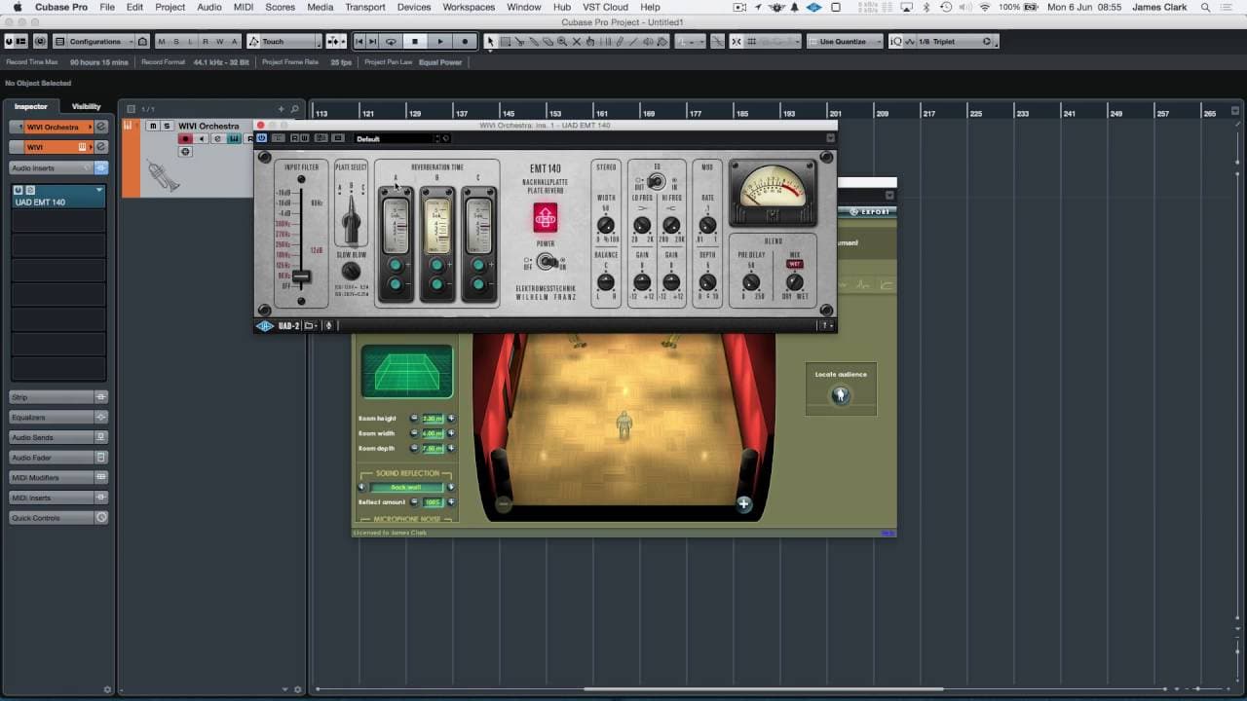This screenshot has height=701, width=1247.
Task: Open track search magnifier in track list
Action: (x=295, y=109)
